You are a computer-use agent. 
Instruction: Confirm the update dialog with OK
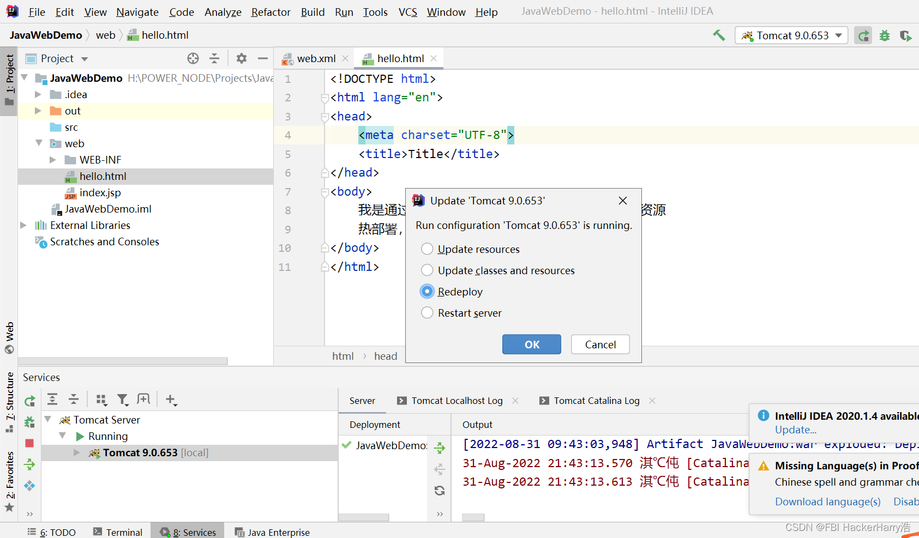click(532, 344)
